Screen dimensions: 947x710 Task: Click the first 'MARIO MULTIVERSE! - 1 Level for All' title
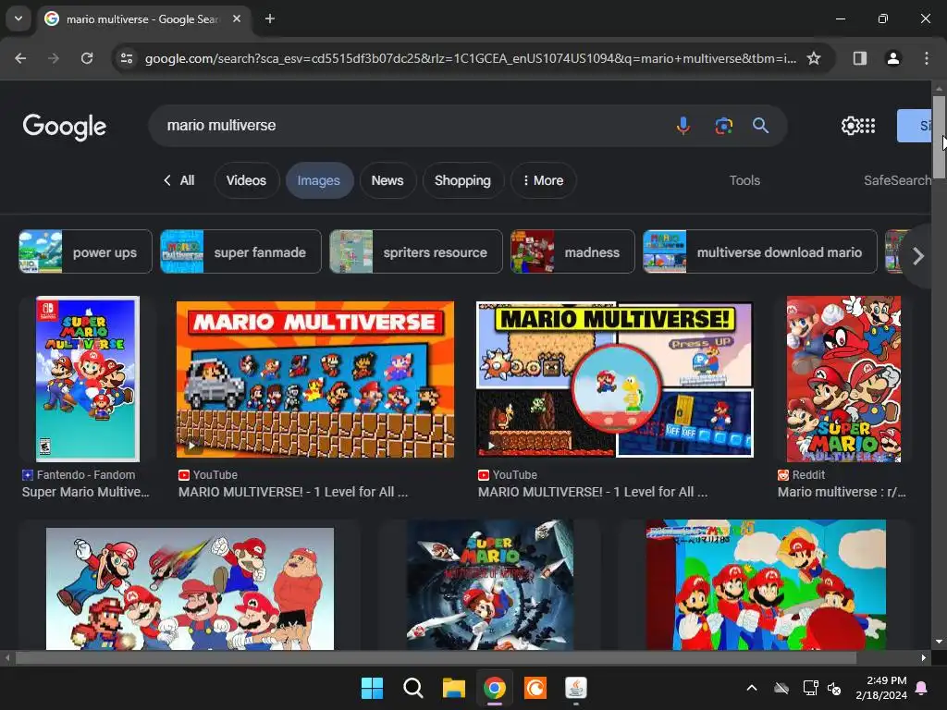click(293, 492)
